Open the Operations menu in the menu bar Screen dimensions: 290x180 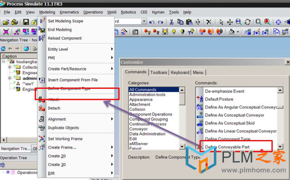(x=93, y=12)
